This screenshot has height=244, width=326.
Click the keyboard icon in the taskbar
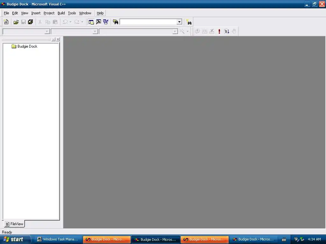(284, 240)
